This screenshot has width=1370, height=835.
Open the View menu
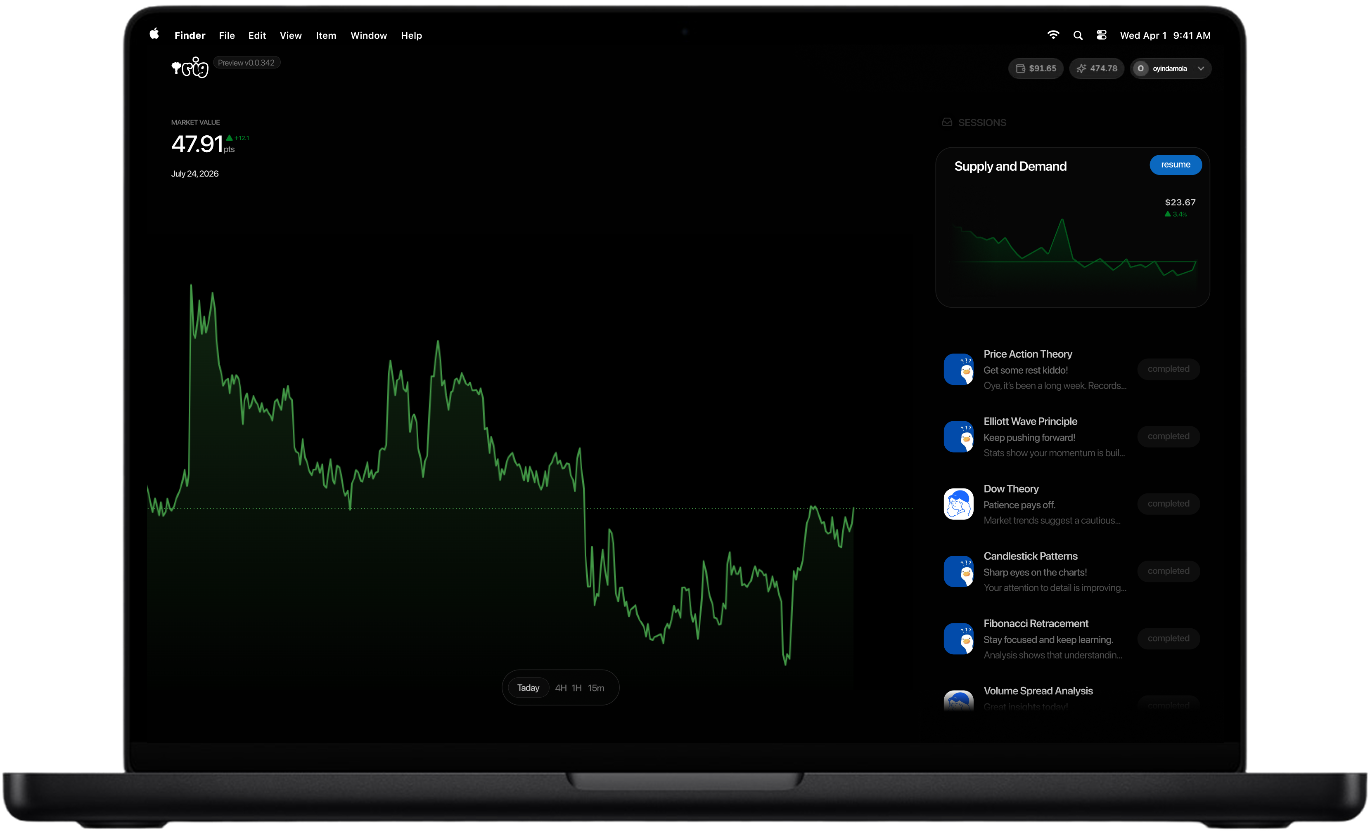[290, 35]
